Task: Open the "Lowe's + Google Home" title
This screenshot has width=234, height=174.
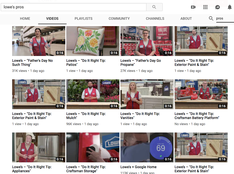Action: point(138,167)
